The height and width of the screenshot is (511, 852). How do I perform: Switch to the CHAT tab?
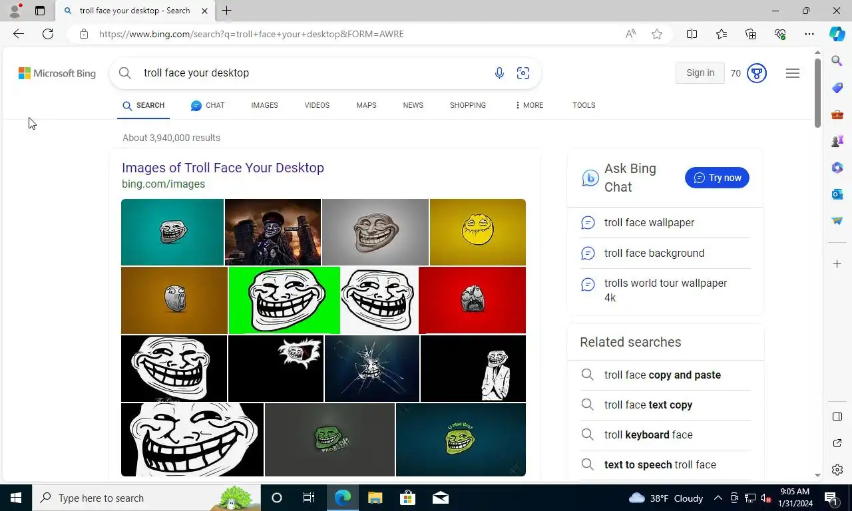point(208,105)
